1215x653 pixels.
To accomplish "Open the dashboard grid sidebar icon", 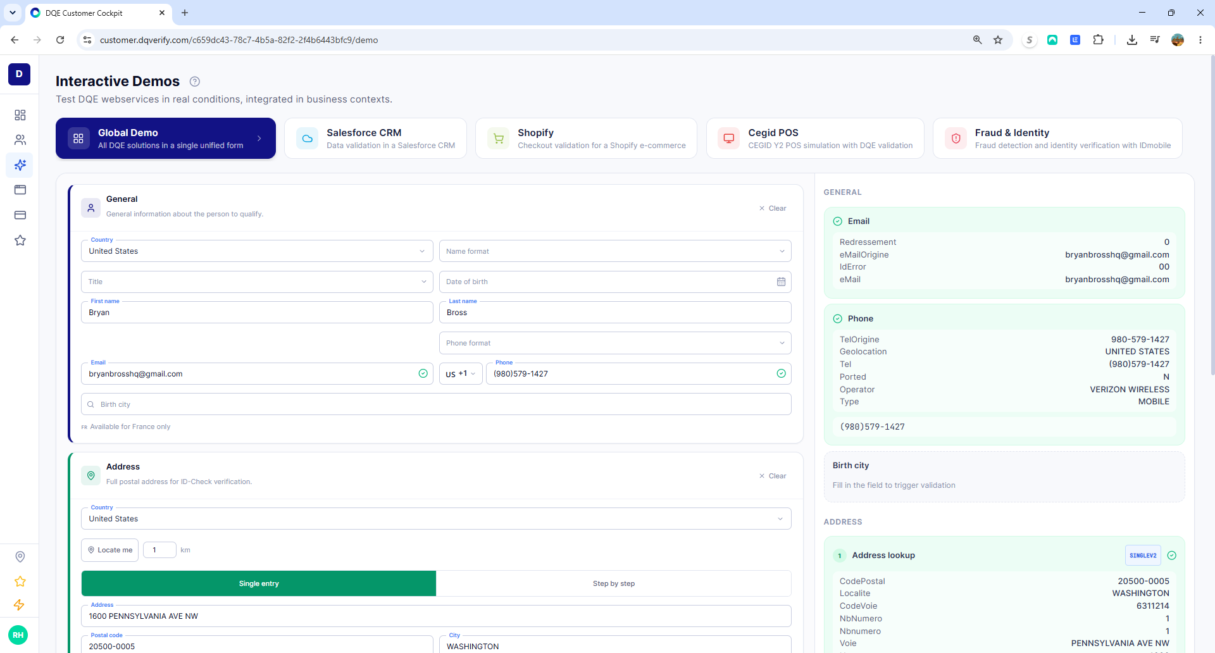I will click(20, 115).
